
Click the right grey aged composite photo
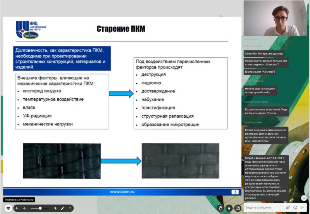point(181,161)
